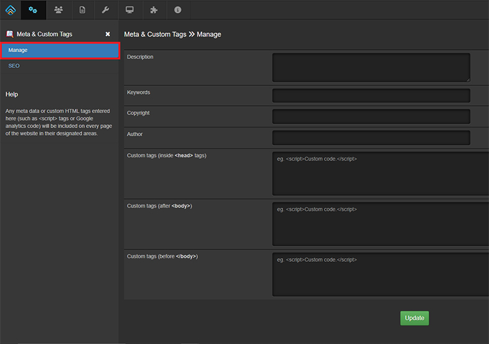
Task: Focus the custom tags before closing body textarea
Action: (x=380, y=274)
